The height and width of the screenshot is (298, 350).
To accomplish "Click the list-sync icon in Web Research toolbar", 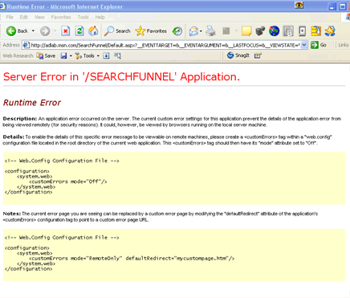I will [x=117, y=55].
